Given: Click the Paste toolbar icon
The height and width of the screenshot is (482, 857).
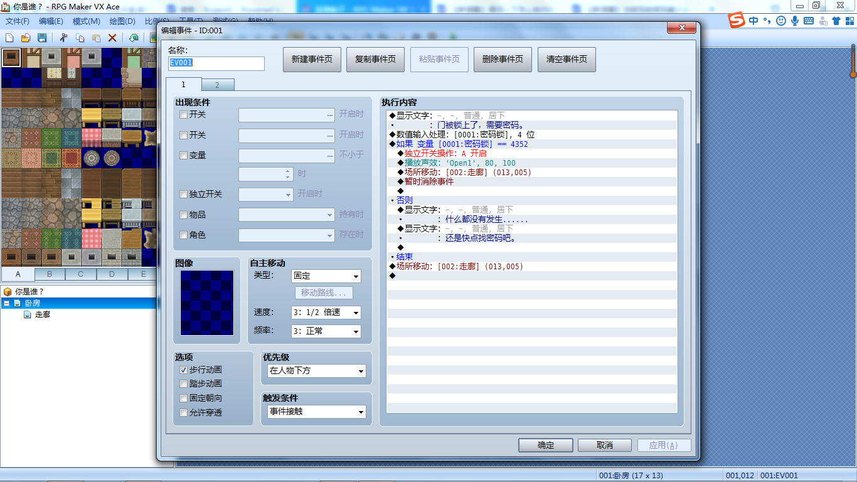Looking at the screenshot, I should [96, 38].
